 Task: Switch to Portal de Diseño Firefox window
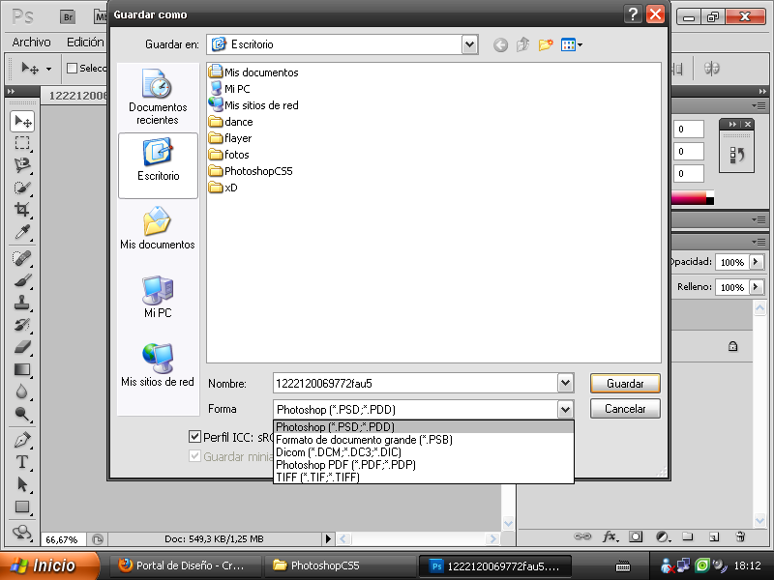(x=186, y=565)
